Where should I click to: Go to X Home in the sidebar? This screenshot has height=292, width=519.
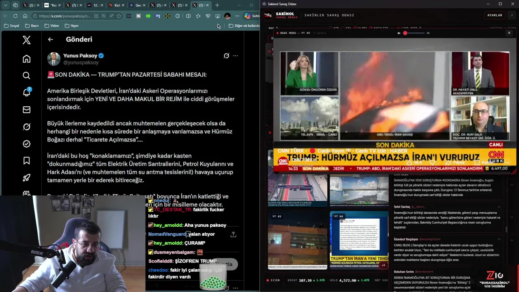26,59
